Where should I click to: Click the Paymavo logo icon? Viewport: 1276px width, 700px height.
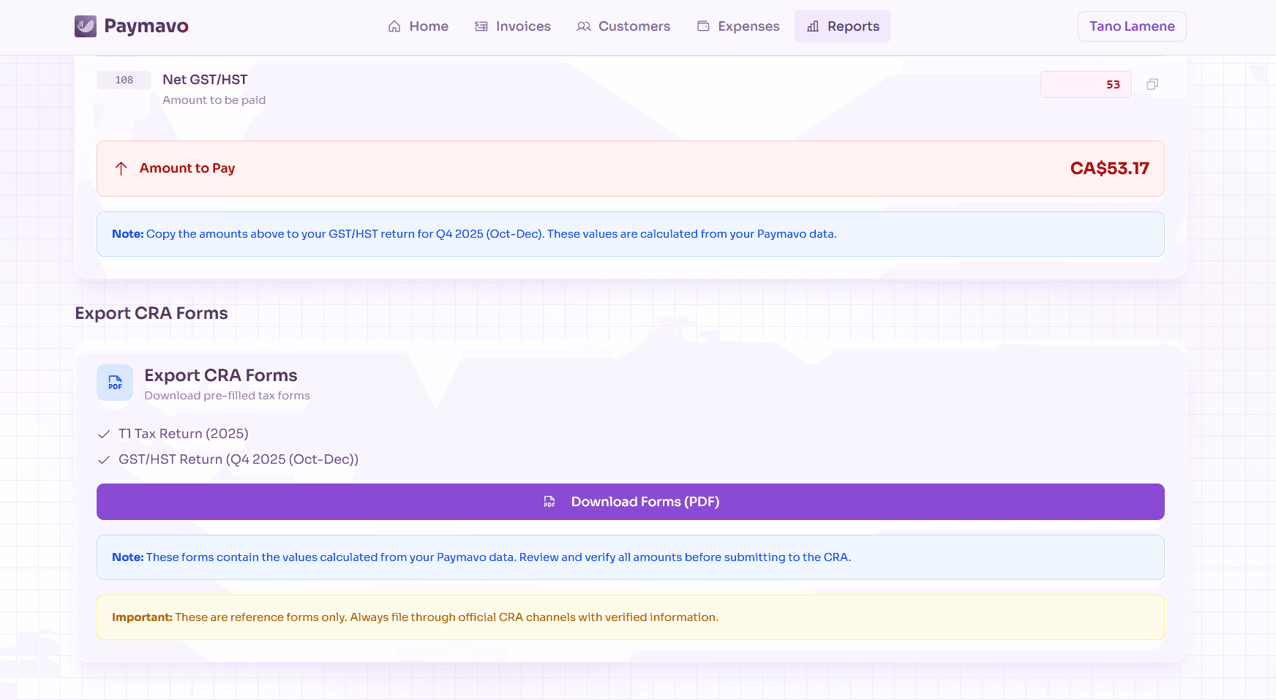86,26
